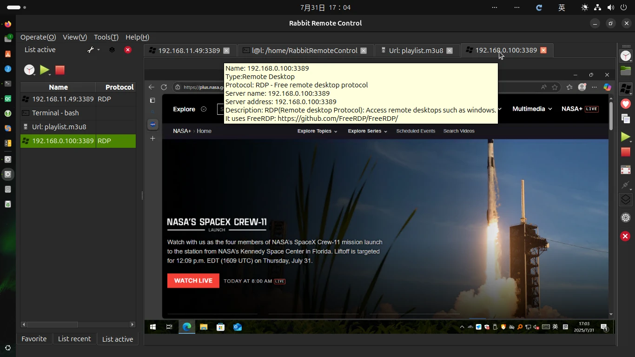Select the Favorite tab at the bottom
The width and height of the screenshot is (635, 357).
pos(34,339)
